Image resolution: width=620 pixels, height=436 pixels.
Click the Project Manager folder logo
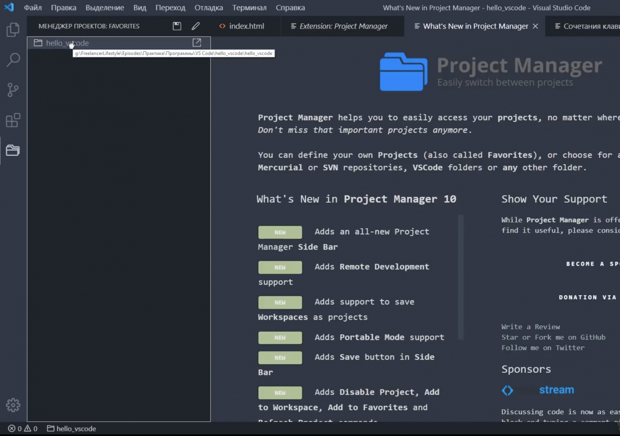pos(403,72)
